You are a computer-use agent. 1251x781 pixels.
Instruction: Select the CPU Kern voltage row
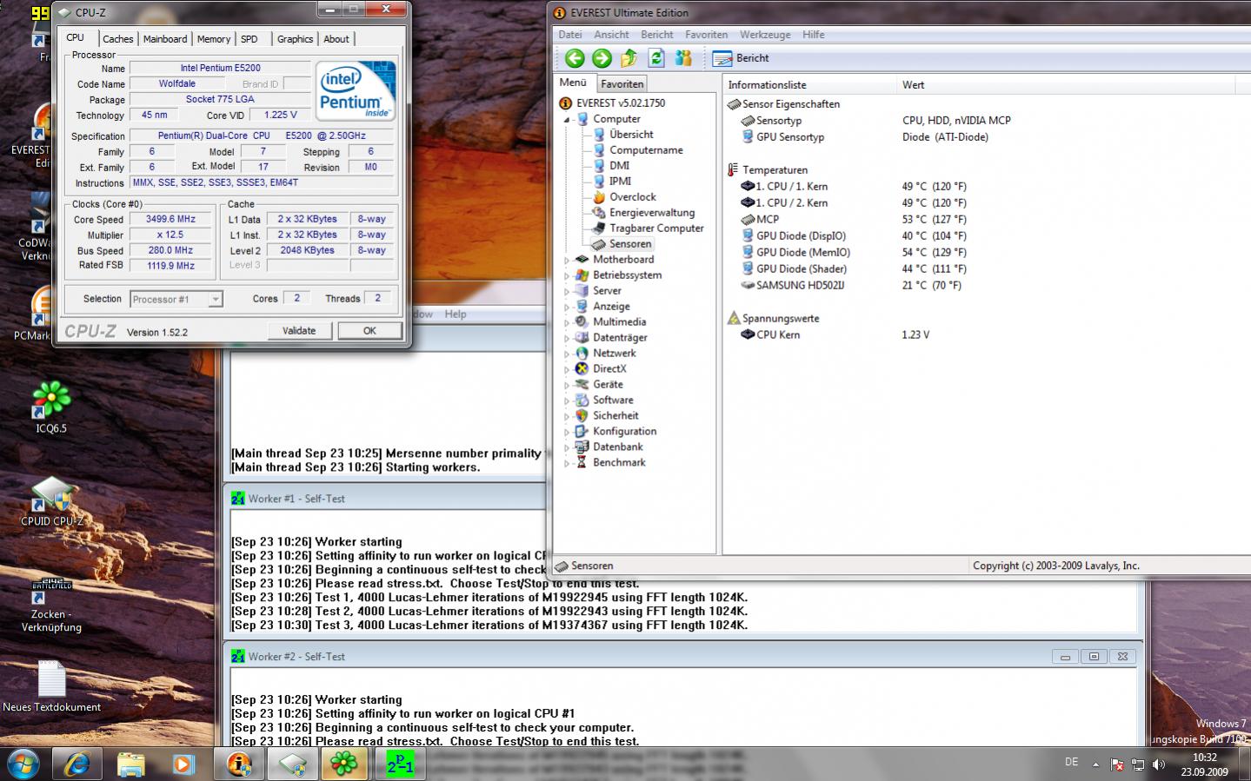click(777, 335)
